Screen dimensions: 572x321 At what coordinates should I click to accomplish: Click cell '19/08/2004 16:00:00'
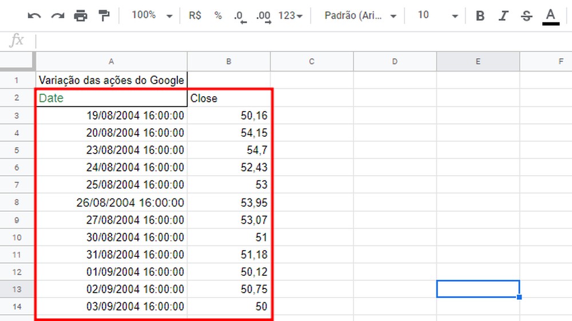(112, 115)
